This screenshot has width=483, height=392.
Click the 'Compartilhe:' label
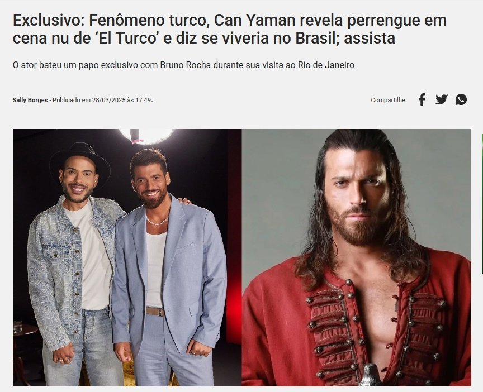[x=389, y=100]
